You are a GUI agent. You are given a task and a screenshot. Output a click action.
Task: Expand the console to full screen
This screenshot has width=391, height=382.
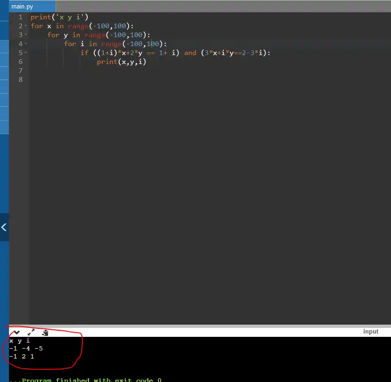31,332
